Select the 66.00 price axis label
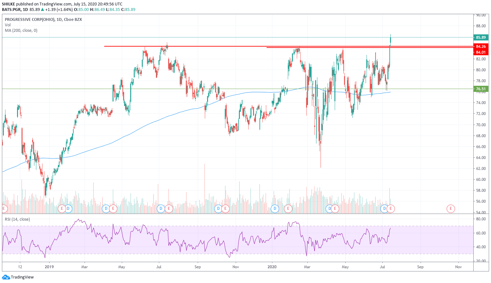This screenshot has width=491, height=283. [x=481, y=147]
